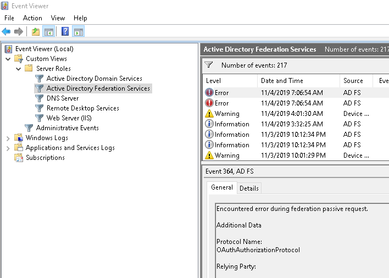Select Event Viewer (Local) root label
Image resolution: width=389 pixels, height=278 pixels.
[x=45, y=49]
